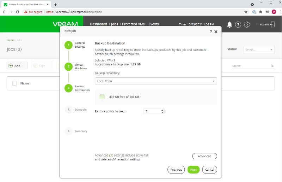Open the Jobs menu item

114,24
